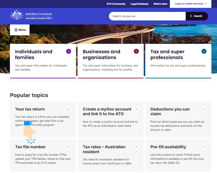Click the teal arrow on Tax and super professionals
This screenshot has height=173, width=217.
204,51
